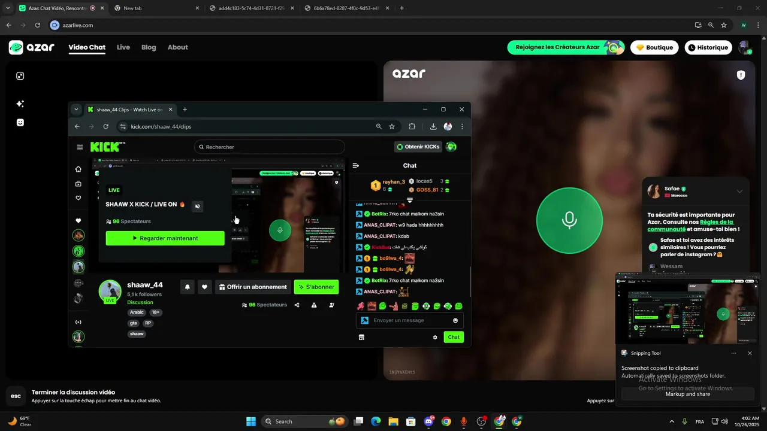Open Kick hamburger sidebar menu
This screenshot has height=431, width=767.
pos(80,147)
